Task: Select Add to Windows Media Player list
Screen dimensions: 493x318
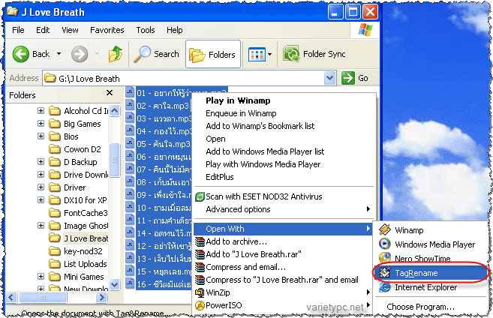Action: click(x=284, y=151)
